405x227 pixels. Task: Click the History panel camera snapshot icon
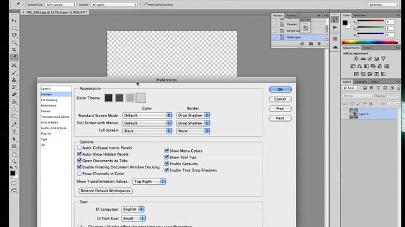311,44
